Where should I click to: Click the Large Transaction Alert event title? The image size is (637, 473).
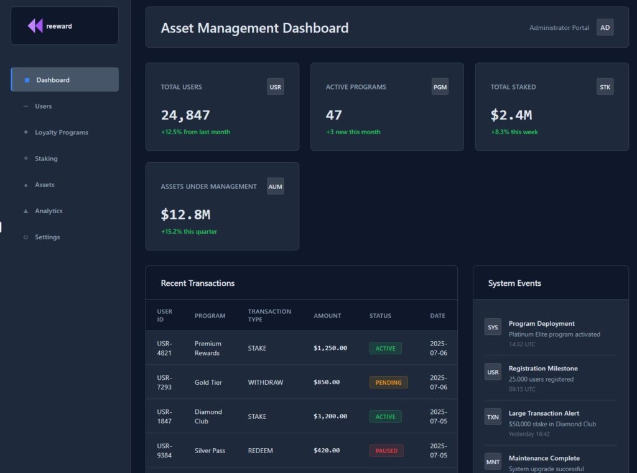click(544, 413)
